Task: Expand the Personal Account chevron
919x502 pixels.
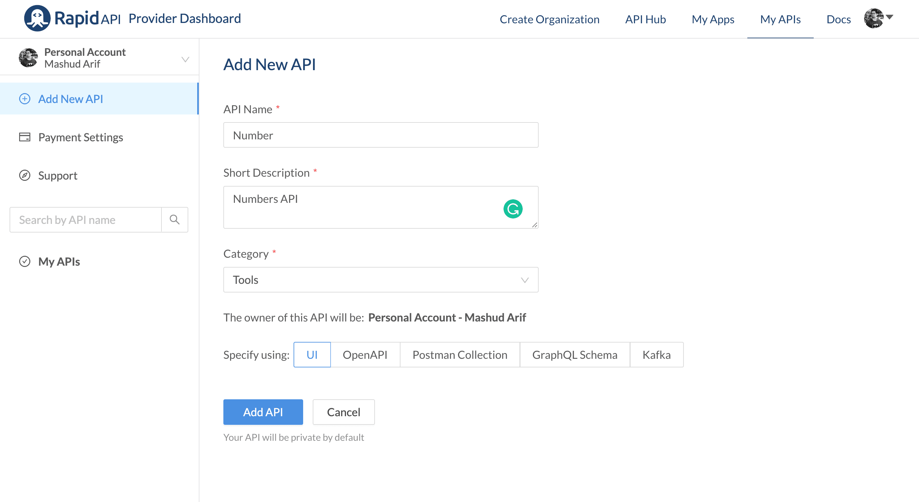Action: [x=185, y=59]
